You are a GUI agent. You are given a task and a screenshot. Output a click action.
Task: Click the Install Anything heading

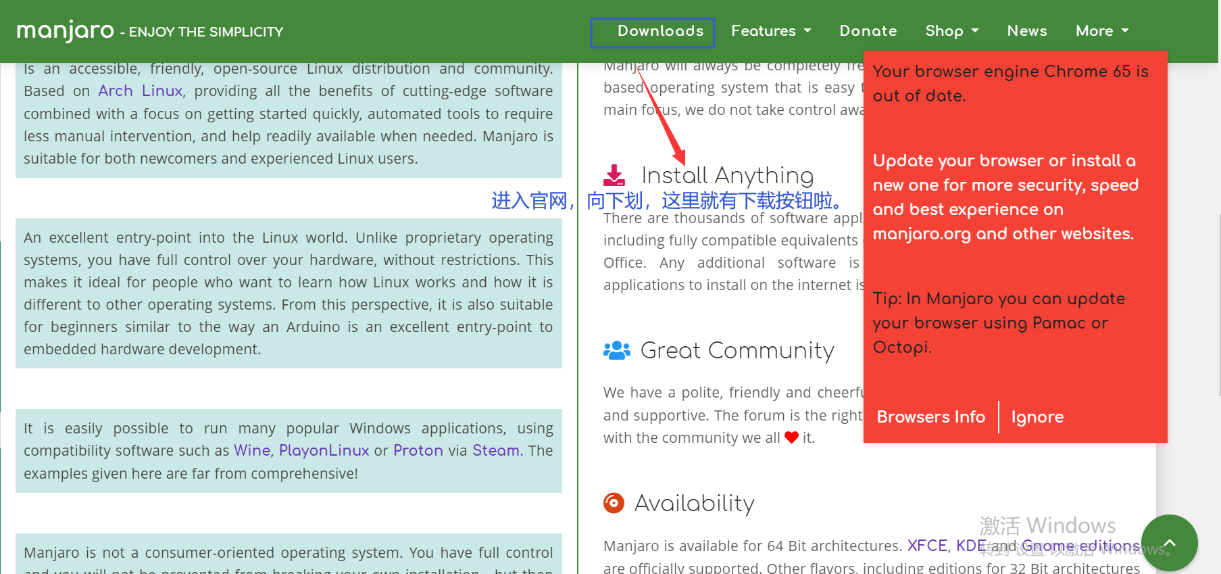728,175
